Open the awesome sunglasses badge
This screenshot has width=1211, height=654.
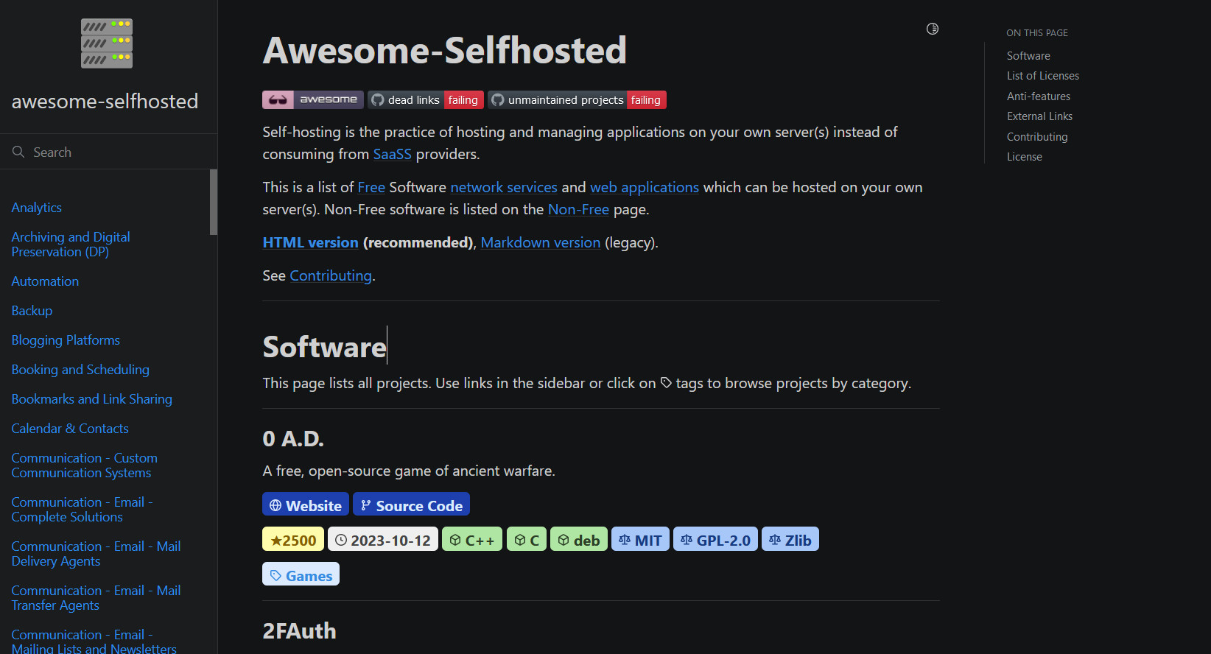pos(313,99)
